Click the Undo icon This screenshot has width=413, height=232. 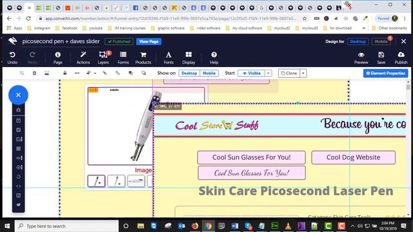tap(12, 55)
